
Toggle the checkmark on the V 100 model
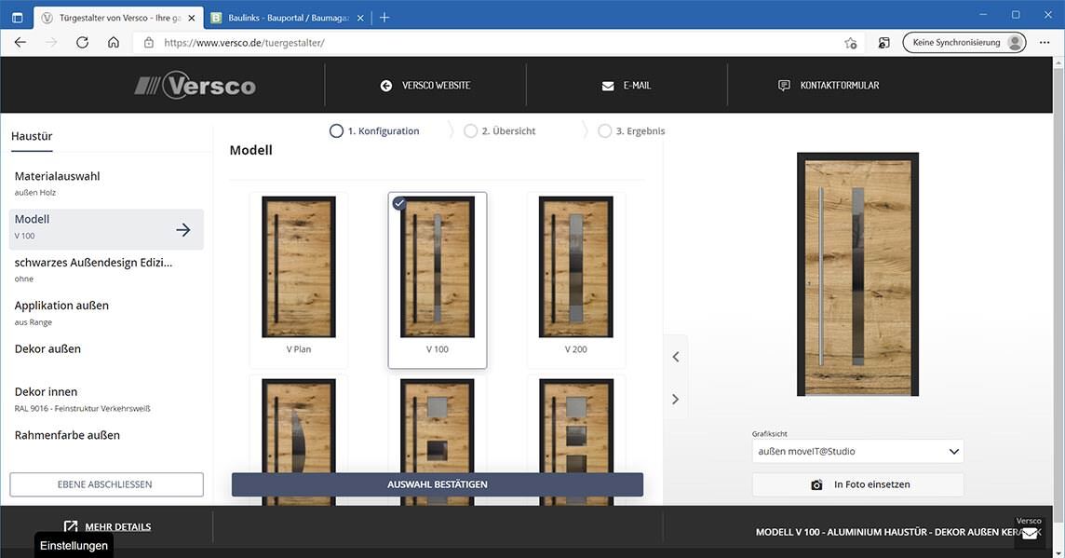click(x=399, y=202)
